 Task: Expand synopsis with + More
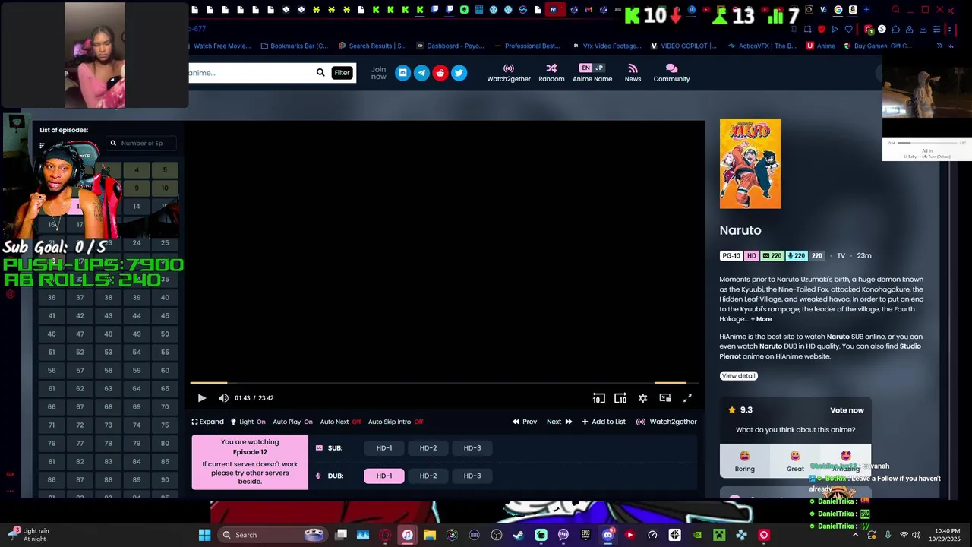tap(762, 319)
